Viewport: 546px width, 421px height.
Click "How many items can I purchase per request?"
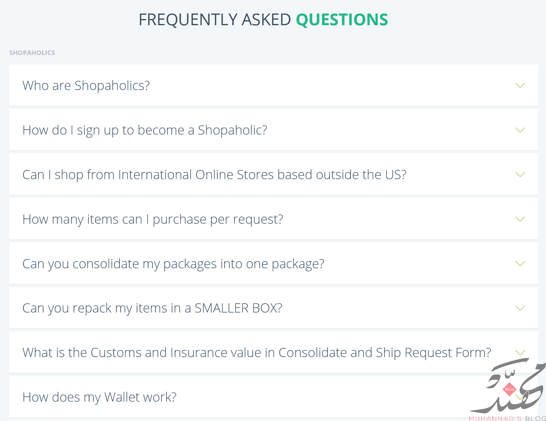pos(153,219)
